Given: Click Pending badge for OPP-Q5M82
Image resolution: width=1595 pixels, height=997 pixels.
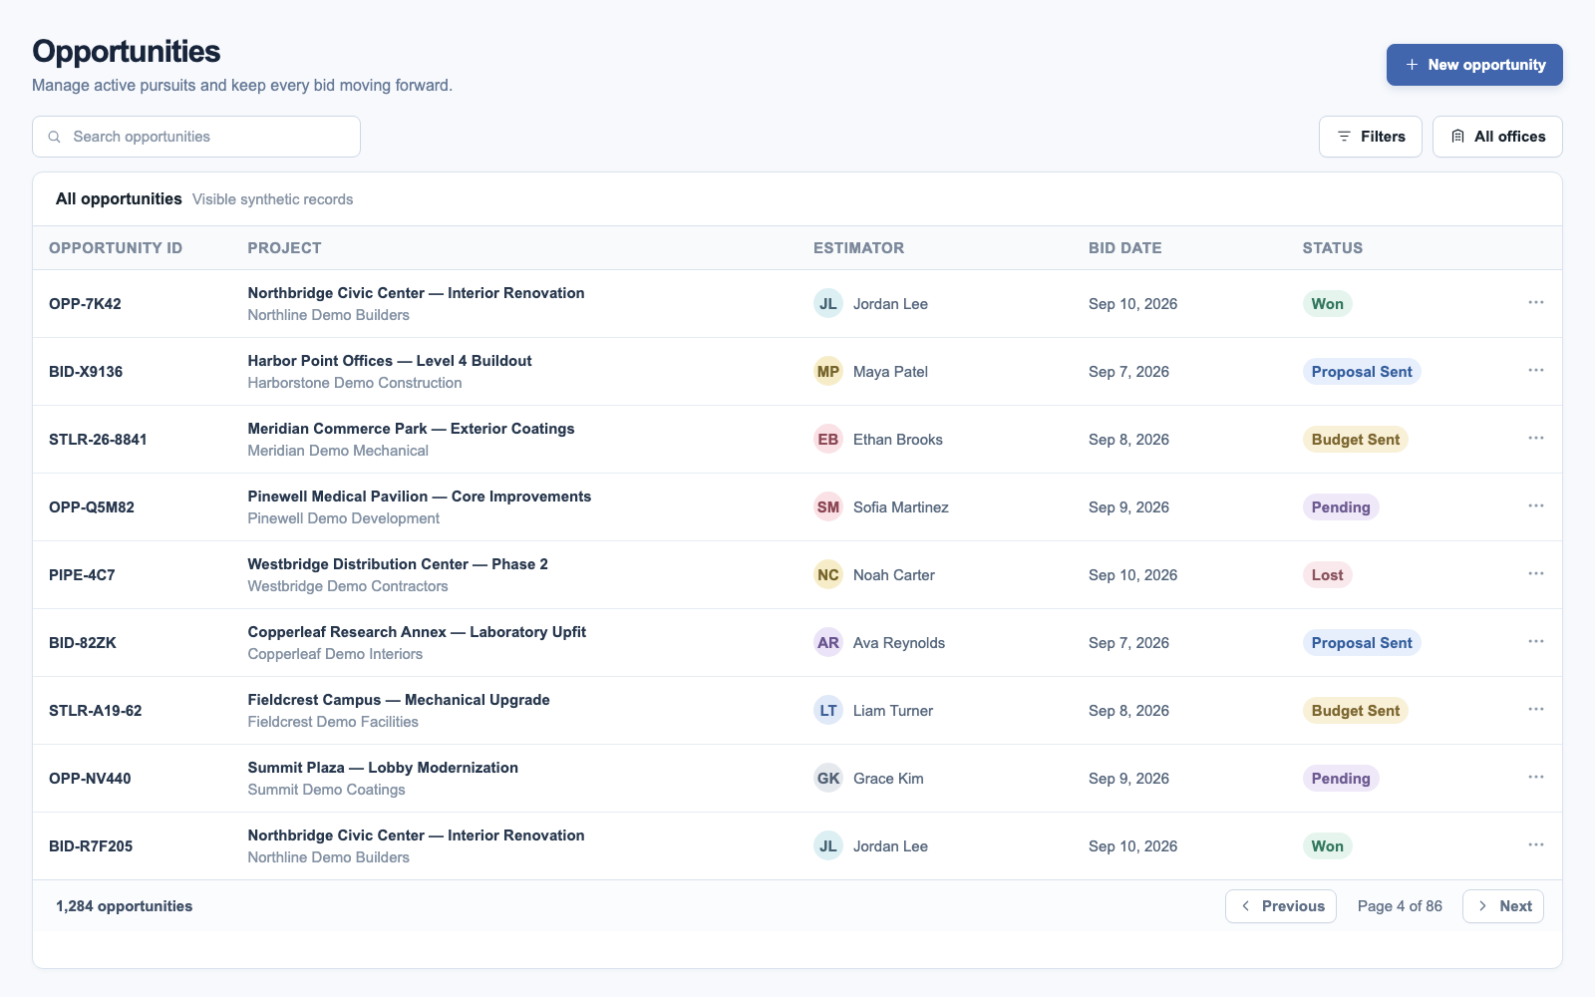Looking at the screenshot, I should pyautogui.click(x=1341, y=507).
